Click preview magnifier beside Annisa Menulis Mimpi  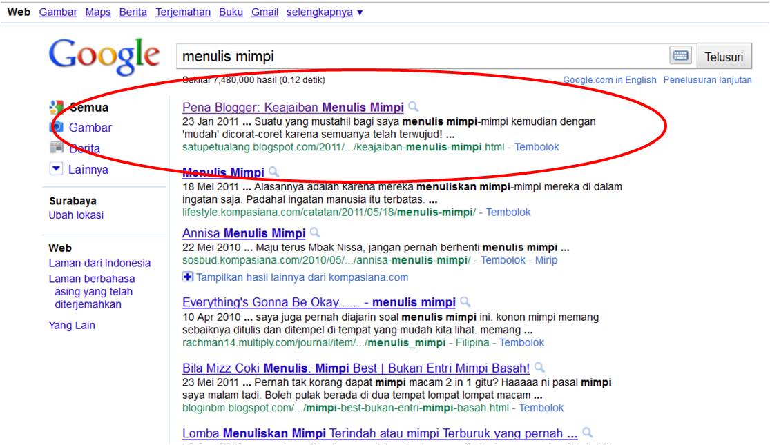click(x=316, y=233)
